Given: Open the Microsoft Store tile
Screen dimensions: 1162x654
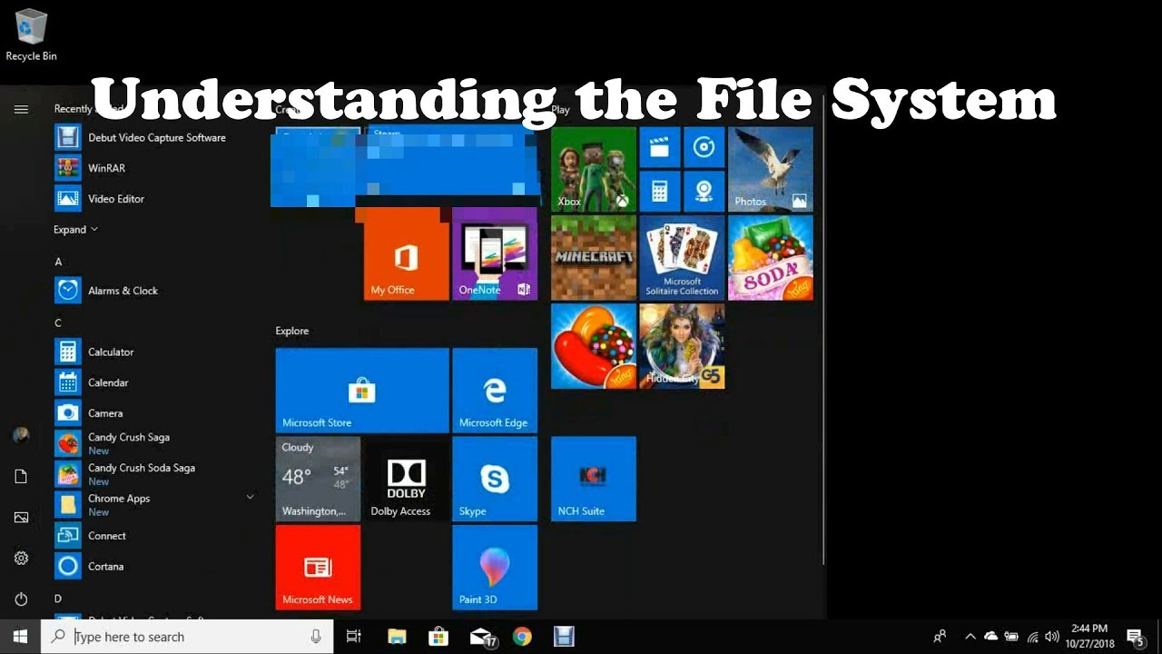Looking at the screenshot, I should (x=362, y=390).
